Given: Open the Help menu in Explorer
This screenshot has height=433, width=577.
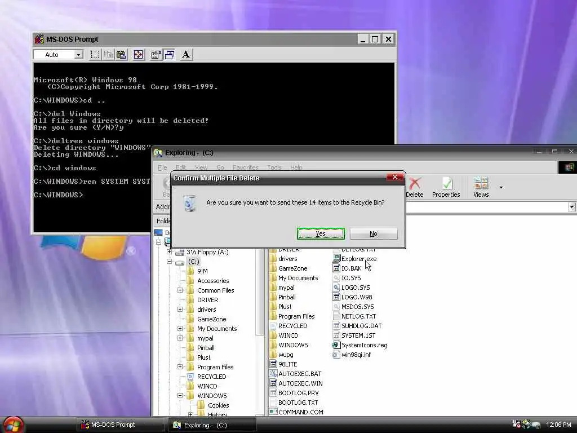Looking at the screenshot, I should (x=296, y=167).
